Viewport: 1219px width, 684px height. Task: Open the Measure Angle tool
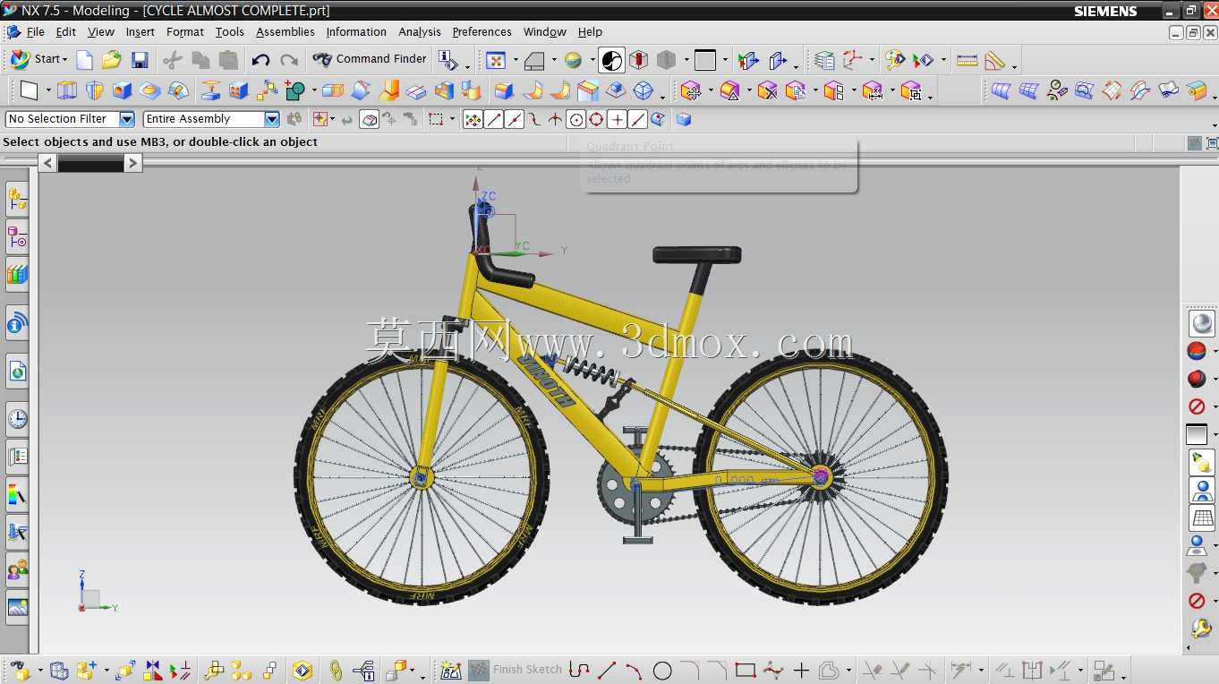click(994, 60)
